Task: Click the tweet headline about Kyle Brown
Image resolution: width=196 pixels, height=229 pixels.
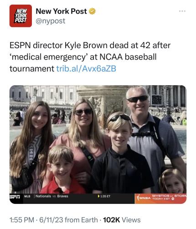Action: [x=90, y=57]
